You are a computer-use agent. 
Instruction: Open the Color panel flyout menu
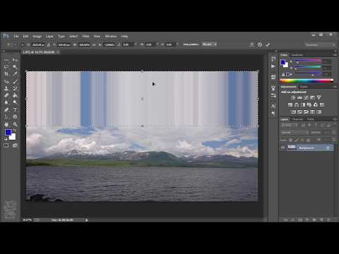[x=335, y=55]
